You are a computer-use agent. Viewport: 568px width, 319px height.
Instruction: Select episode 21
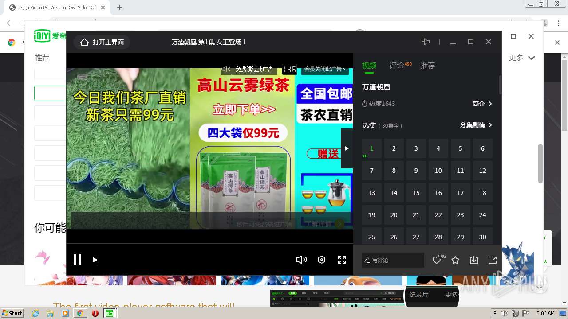point(416,215)
